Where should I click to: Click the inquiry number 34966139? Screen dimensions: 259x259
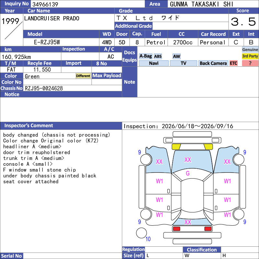(x=45, y=4)
